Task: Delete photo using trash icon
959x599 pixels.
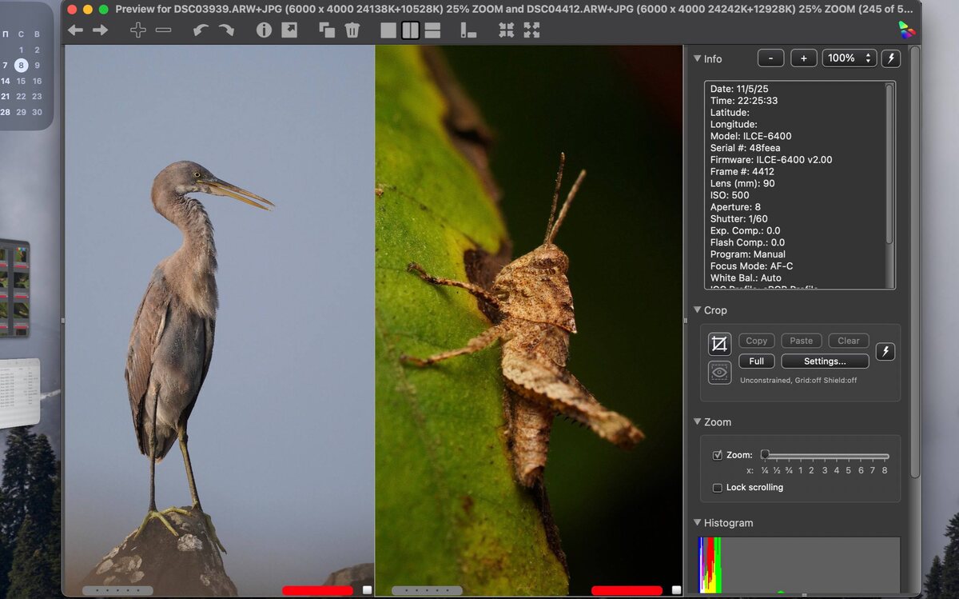Action: click(352, 30)
